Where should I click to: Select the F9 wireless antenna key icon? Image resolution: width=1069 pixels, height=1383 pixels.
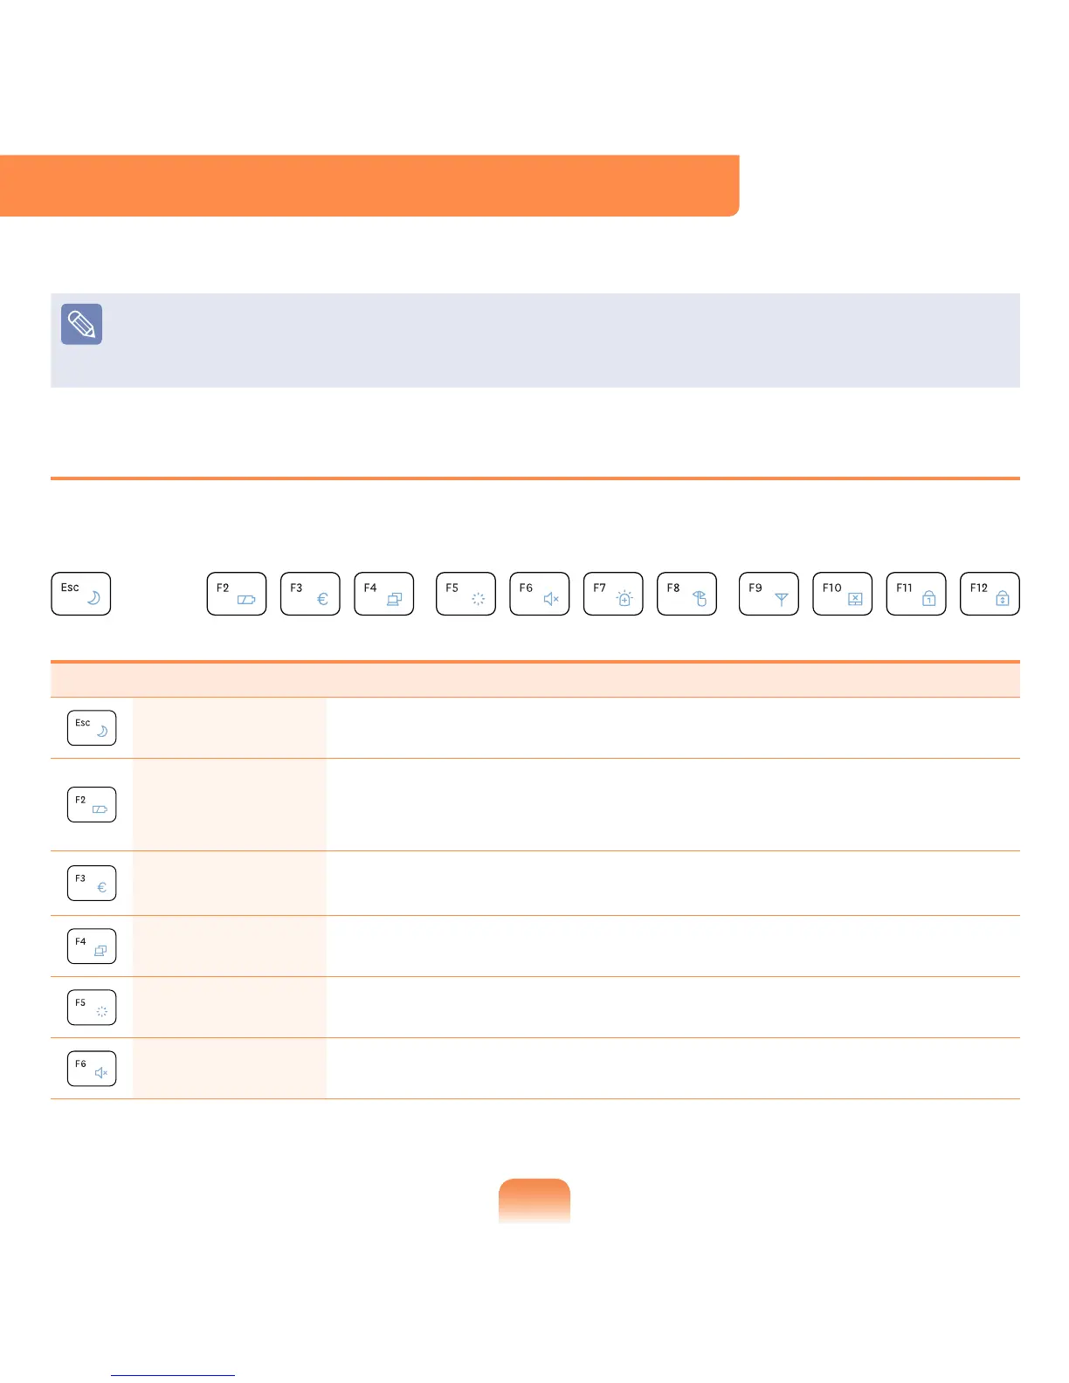(x=769, y=594)
